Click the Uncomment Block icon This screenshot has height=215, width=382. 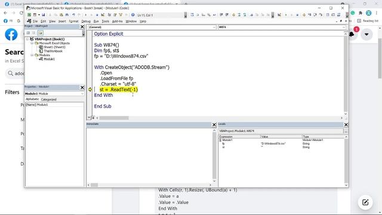245,15
